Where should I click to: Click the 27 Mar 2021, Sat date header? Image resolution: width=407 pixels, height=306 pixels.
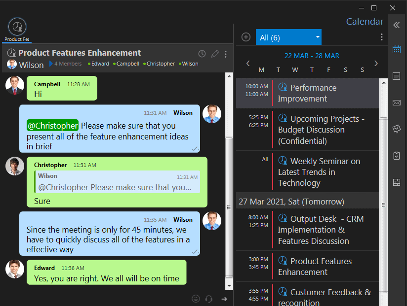coord(308,202)
